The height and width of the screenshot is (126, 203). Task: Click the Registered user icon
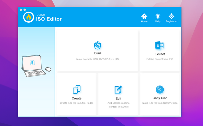pos(171,16)
